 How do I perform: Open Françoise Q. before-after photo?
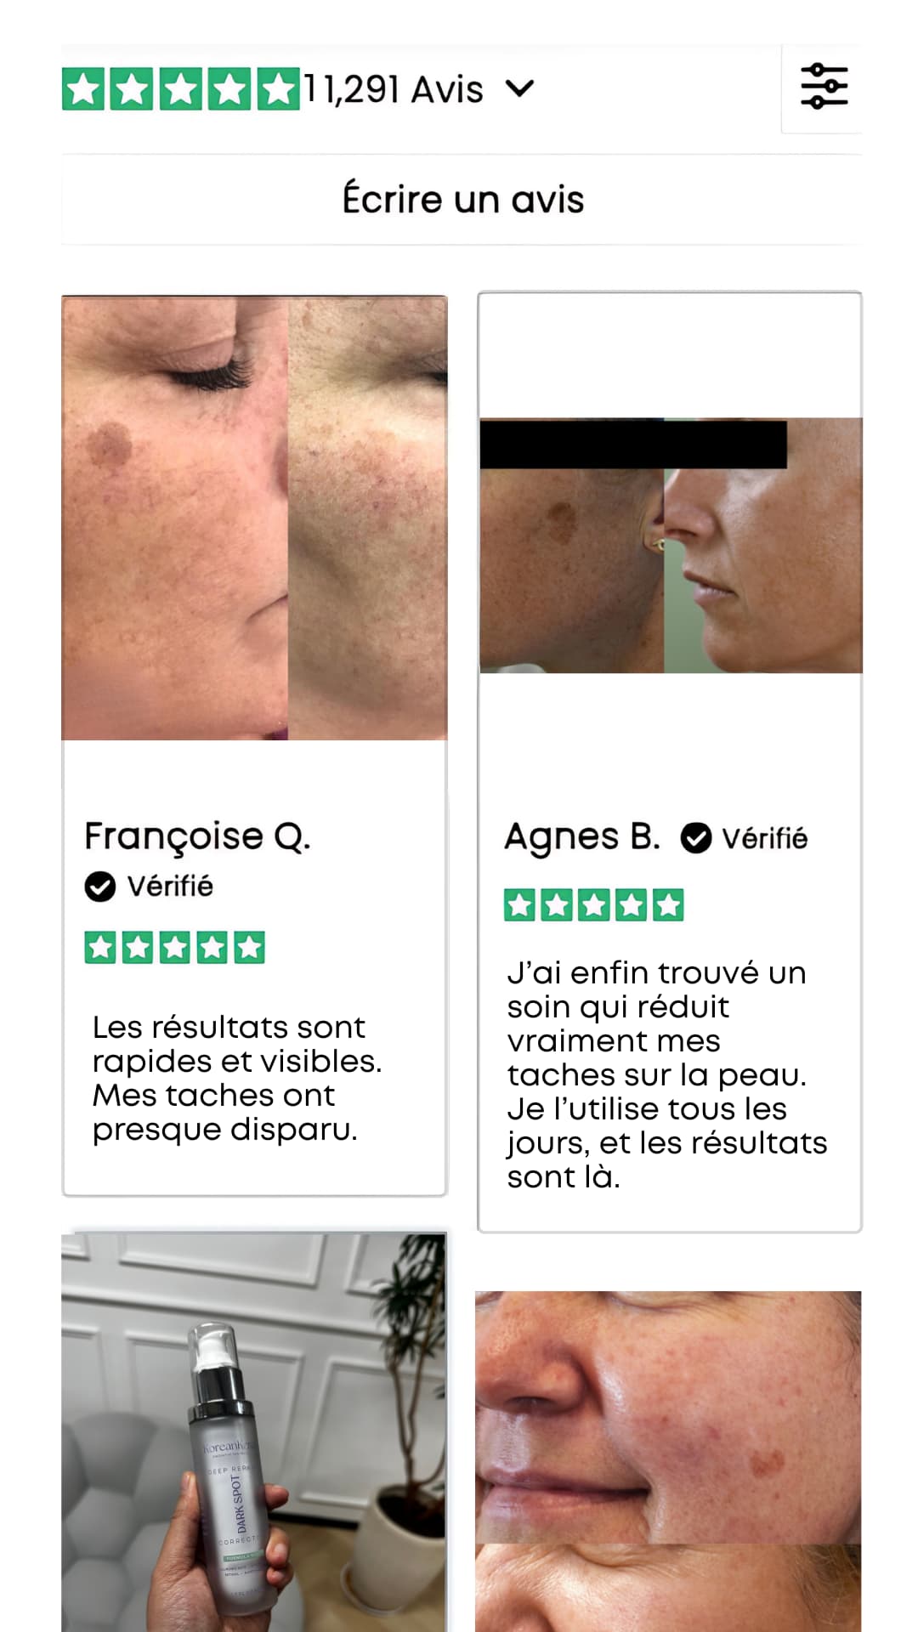click(x=254, y=518)
